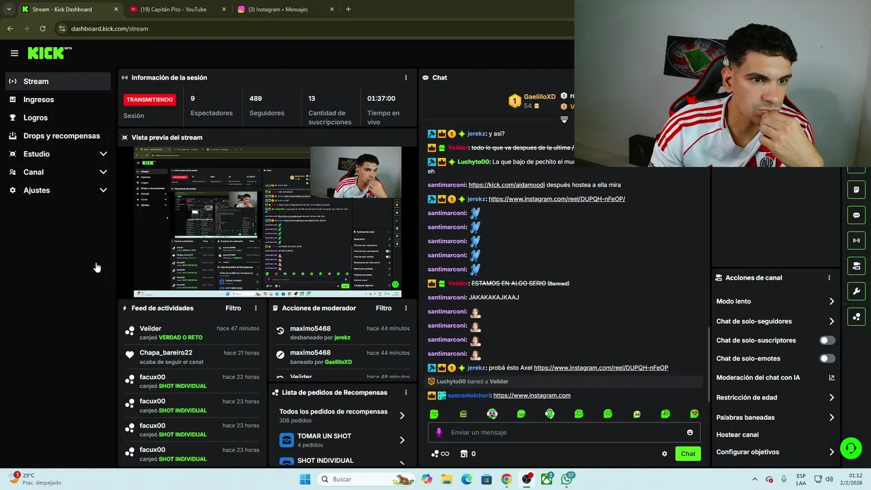The width and height of the screenshot is (871, 490).
Task: Open a new browser tab
Action: click(348, 10)
